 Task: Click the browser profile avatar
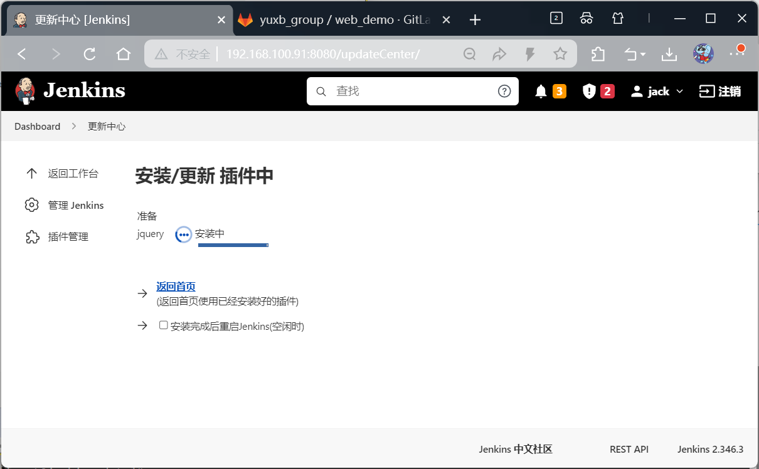[x=703, y=54]
